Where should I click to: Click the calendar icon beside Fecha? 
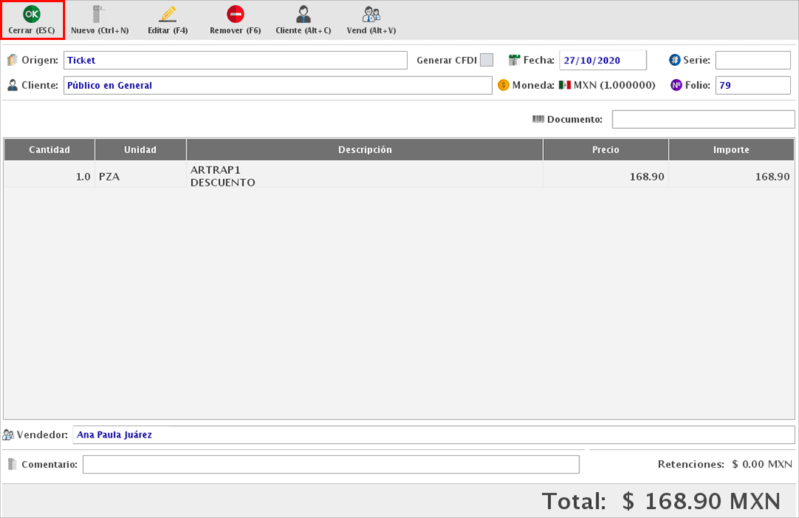[515, 60]
